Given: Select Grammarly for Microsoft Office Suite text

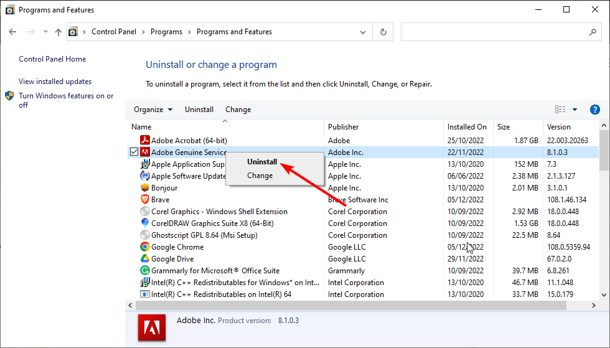Looking at the screenshot, I should pyautogui.click(x=215, y=271).
